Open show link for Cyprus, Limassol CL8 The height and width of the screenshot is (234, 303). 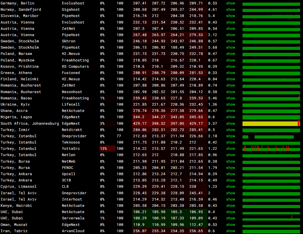(x=230, y=186)
